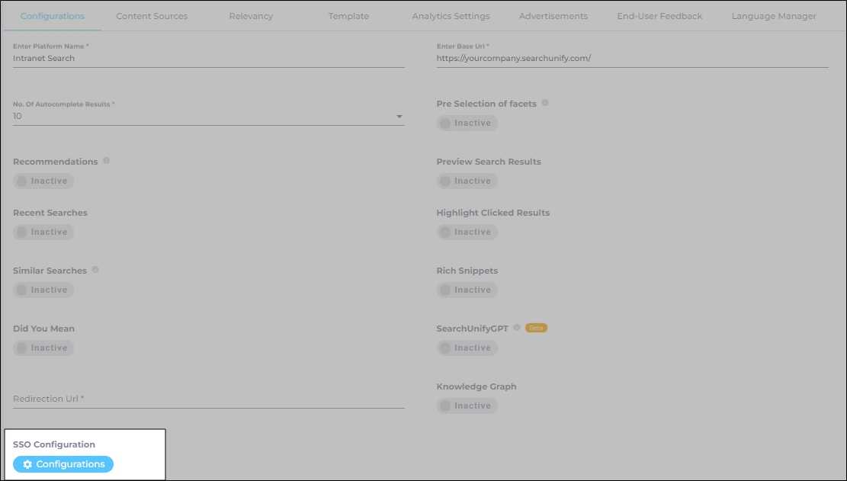The height and width of the screenshot is (481, 847).
Task: Open the Relevancy tab
Action: (251, 16)
